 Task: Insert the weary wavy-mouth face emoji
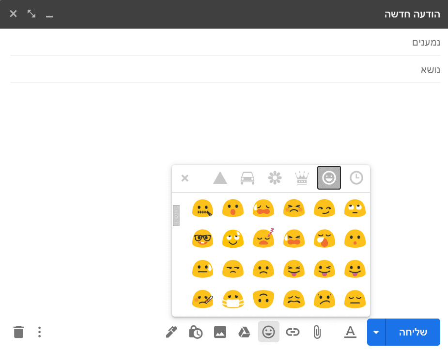(294, 299)
